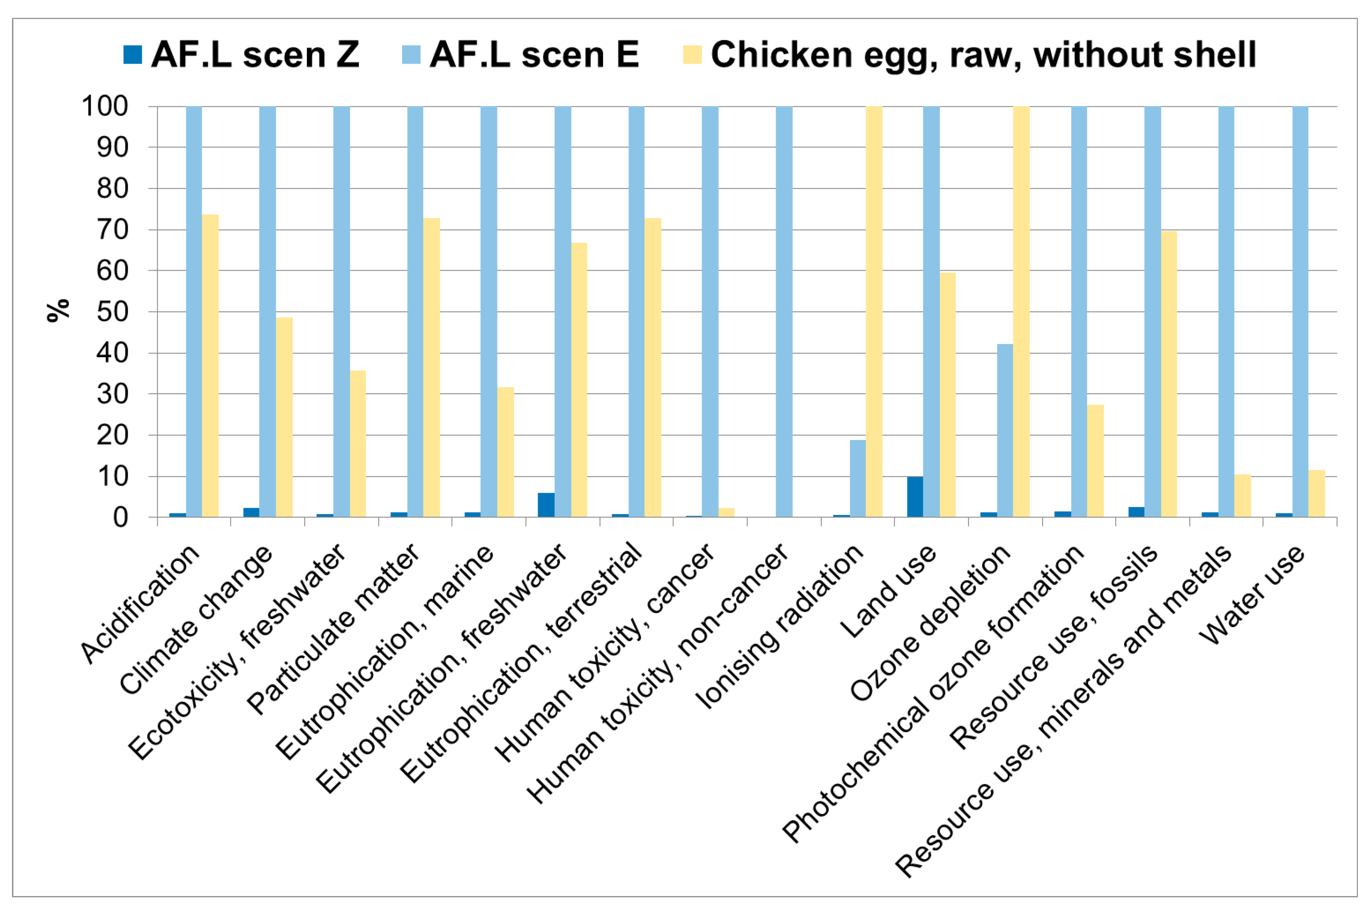This screenshot has height=911, width=1372.
Task: Select the 'Water use' axis label
Action: 1255,595
